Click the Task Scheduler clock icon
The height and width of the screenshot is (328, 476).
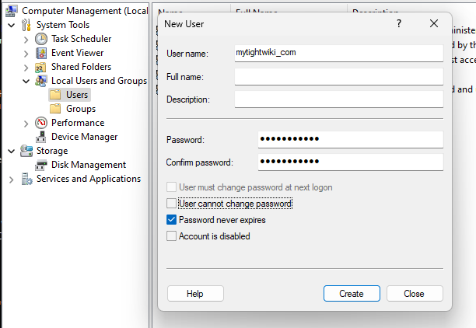41,39
